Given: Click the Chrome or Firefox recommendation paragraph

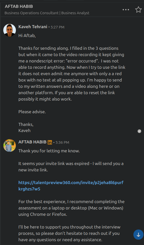Looking at the screenshot, I should tap(71, 208).
